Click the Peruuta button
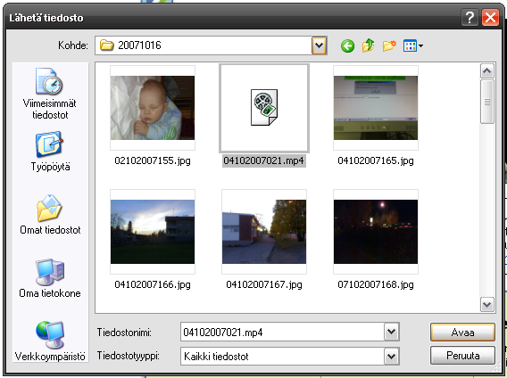The width and height of the screenshot is (507, 378). click(x=462, y=356)
